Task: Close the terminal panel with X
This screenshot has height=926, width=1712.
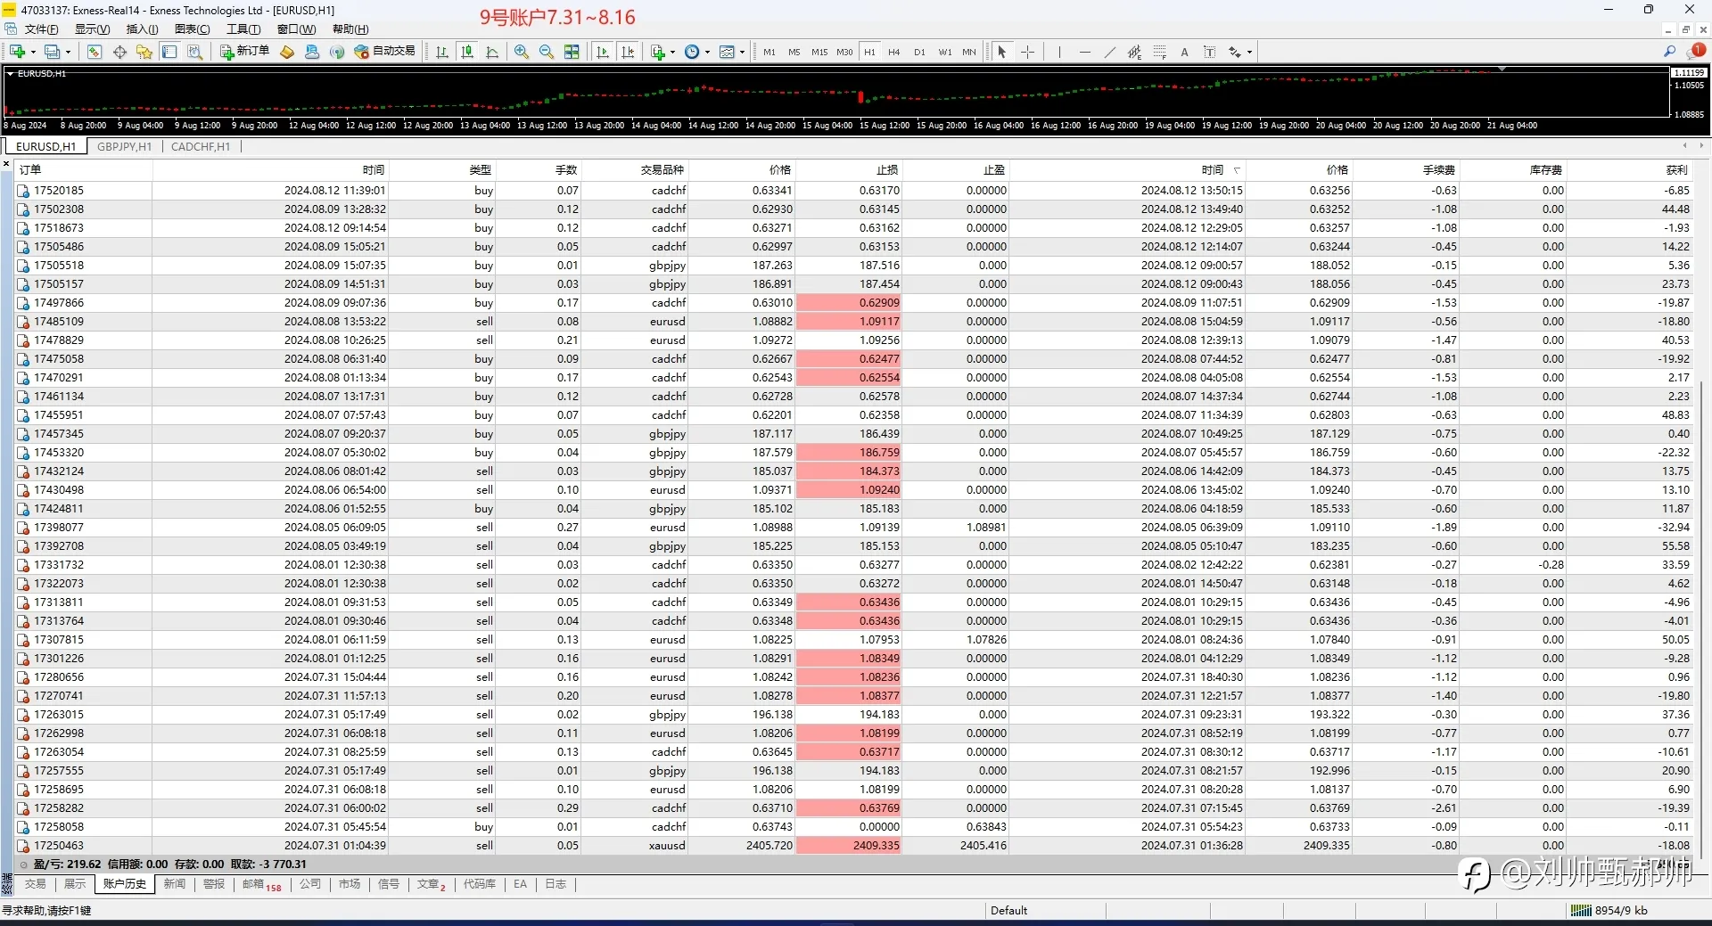Action: (x=7, y=164)
